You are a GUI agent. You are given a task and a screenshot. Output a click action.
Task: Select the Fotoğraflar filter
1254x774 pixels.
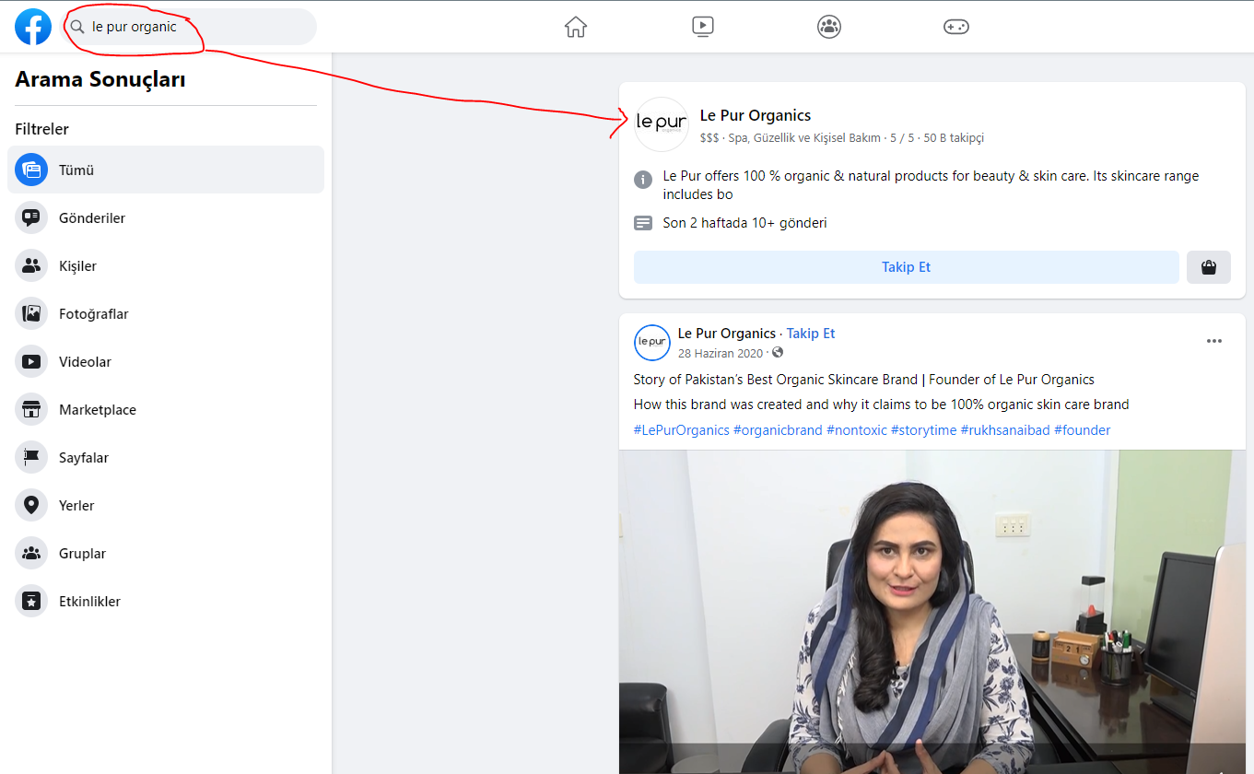166,313
